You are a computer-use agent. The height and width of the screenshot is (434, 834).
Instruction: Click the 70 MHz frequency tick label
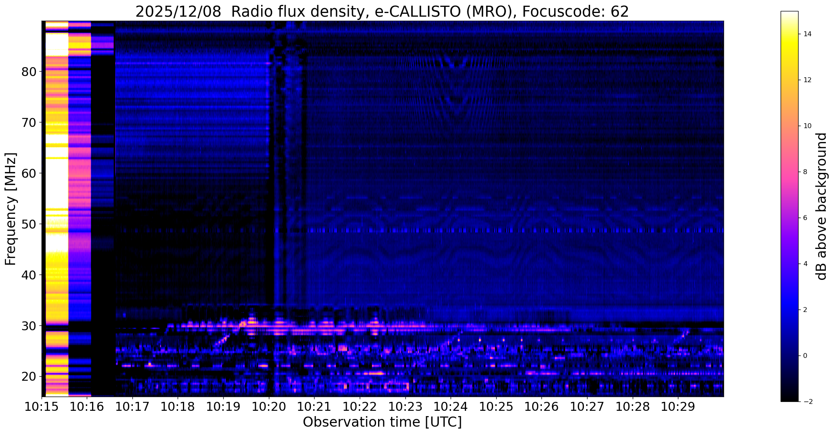(29, 122)
